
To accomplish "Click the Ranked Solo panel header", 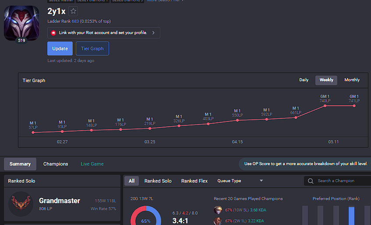I will (62, 181).
